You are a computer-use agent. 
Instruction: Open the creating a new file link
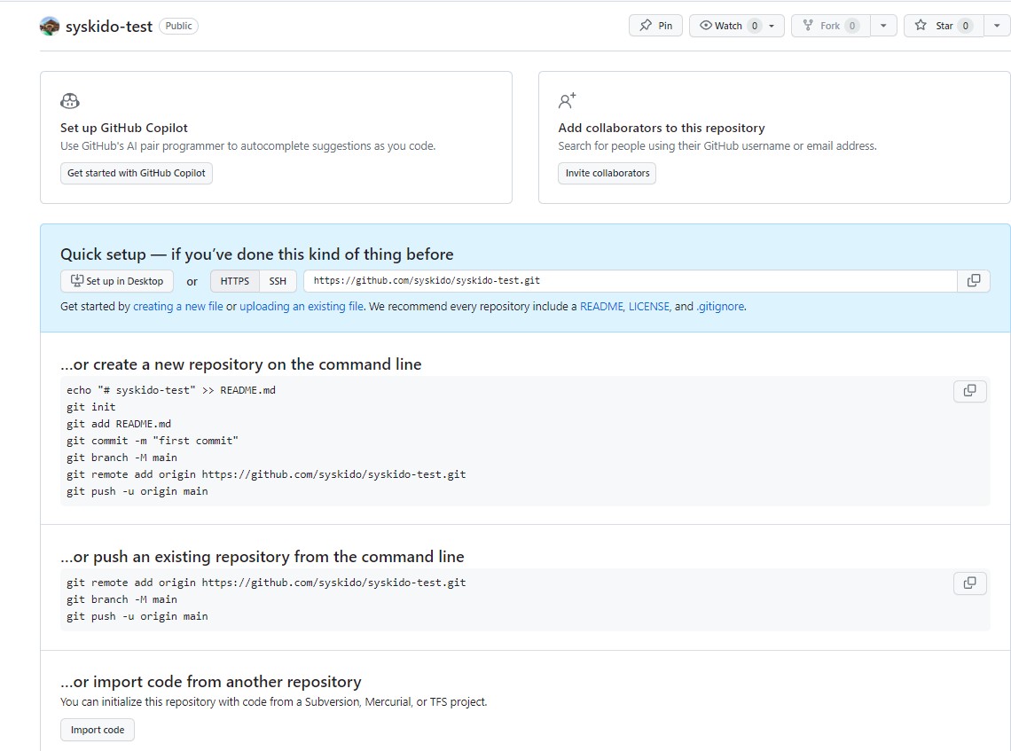[x=178, y=306]
